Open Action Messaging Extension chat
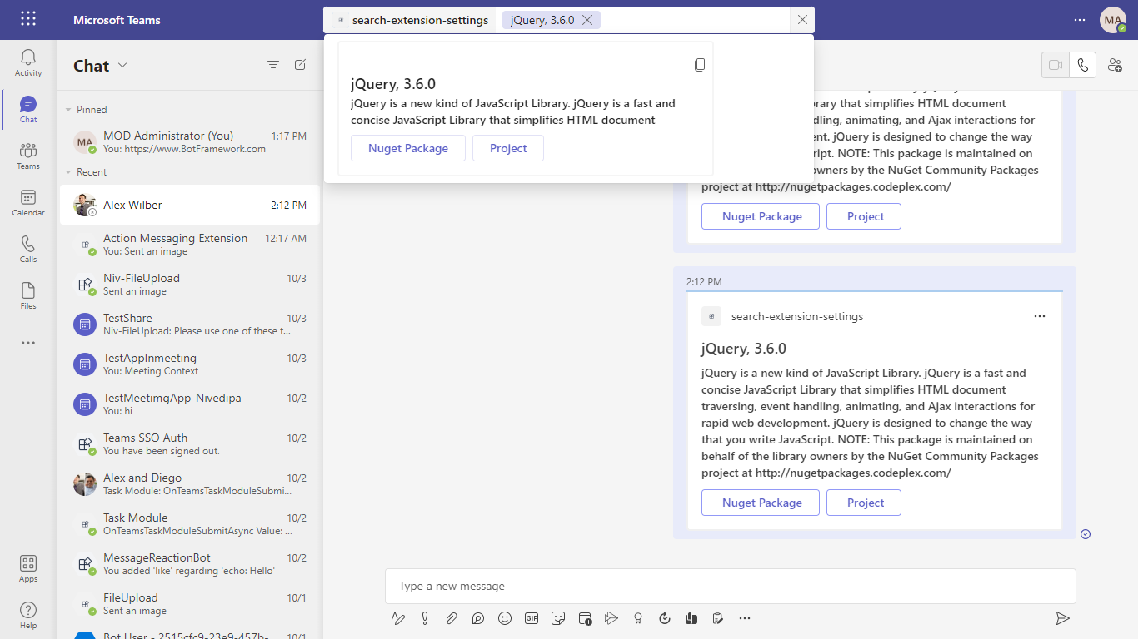The width and height of the screenshot is (1138, 639). coord(190,245)
